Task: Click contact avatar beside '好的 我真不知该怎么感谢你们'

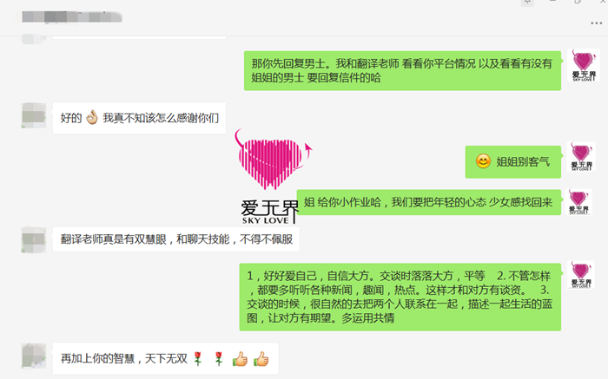Action: click(x=34, y=115)
